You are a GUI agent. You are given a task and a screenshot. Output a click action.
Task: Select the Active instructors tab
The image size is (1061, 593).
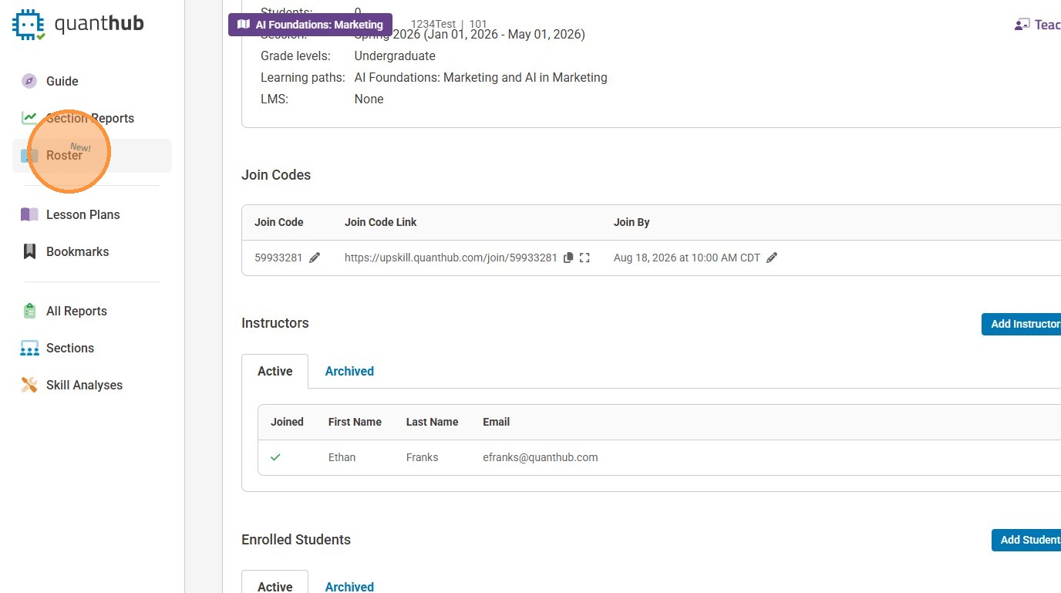tap(275, 371)
